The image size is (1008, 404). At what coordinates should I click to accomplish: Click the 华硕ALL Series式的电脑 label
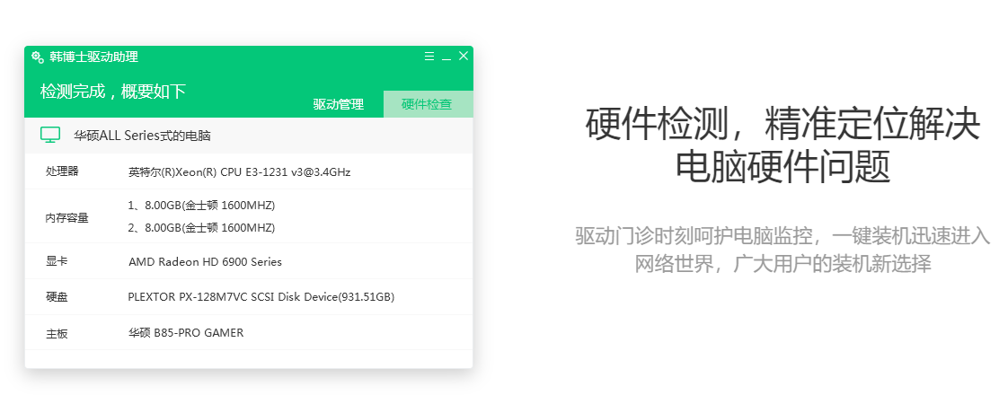142,136
